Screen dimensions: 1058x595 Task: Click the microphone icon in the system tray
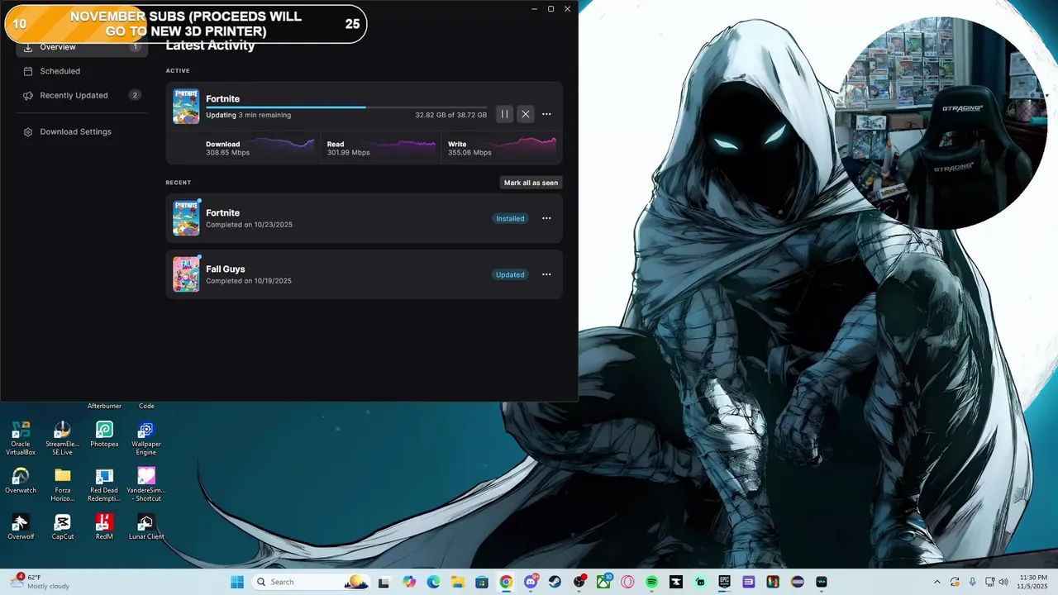click(972, 582)
